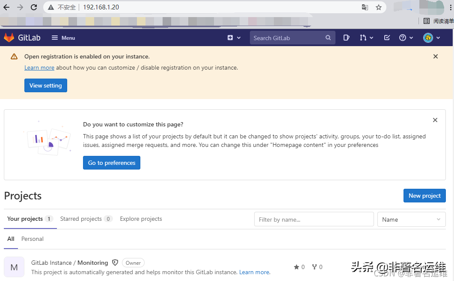The height and width of the screenshot is (281, 454).
Task: Switch to Your projects tab
Action: tap(30, 219)
